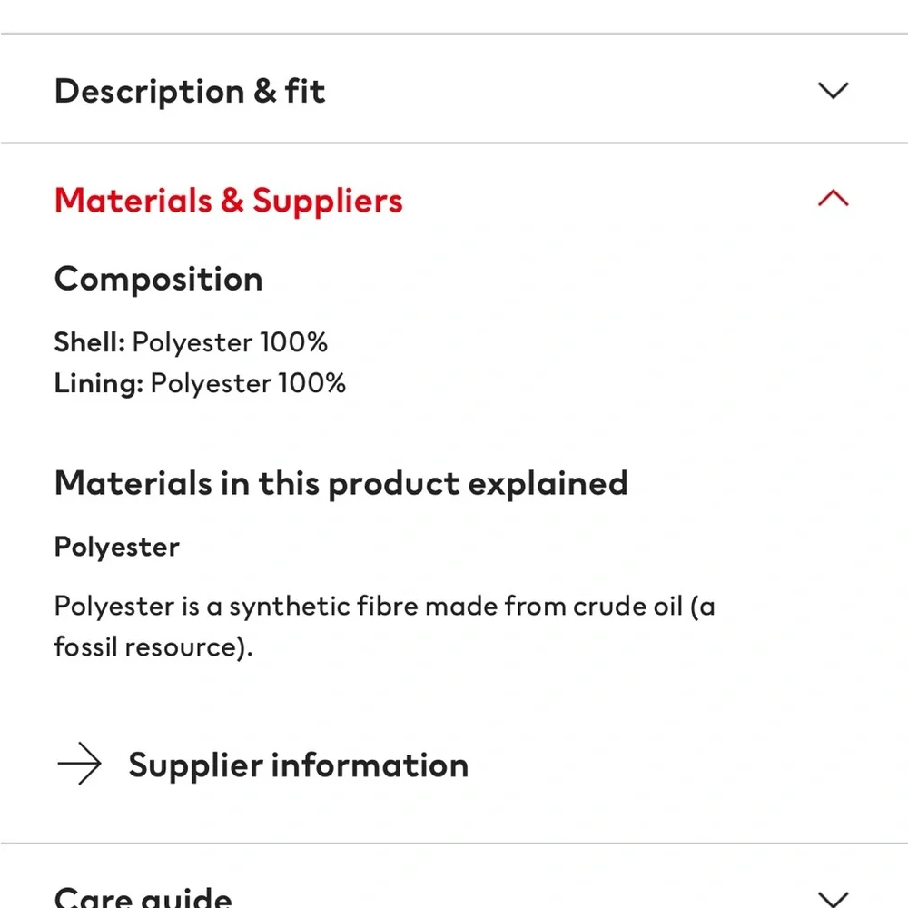
Task: Click Materials in this product explained heading
Action: click(340, 483)
